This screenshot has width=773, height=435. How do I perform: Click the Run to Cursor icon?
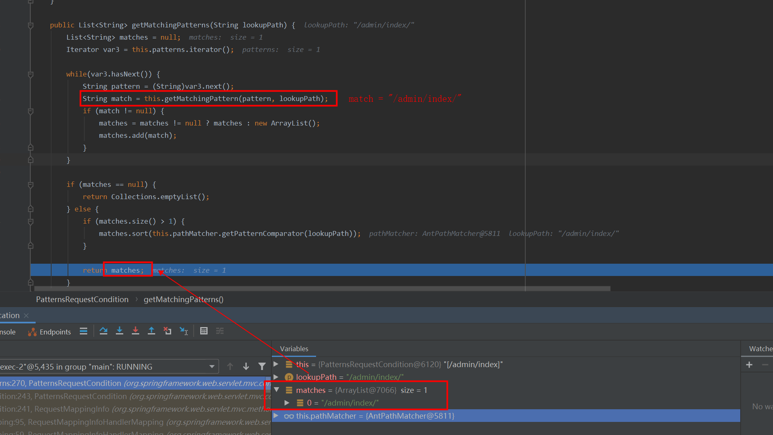click(184, 331)
